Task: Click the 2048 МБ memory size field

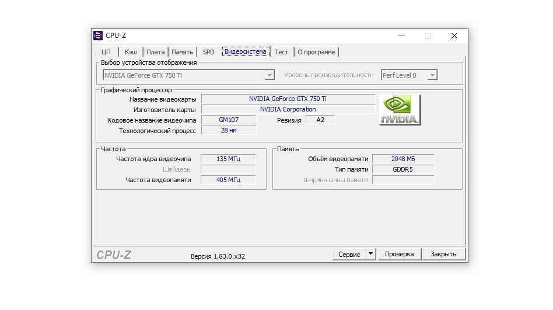Action: (403, 159)
